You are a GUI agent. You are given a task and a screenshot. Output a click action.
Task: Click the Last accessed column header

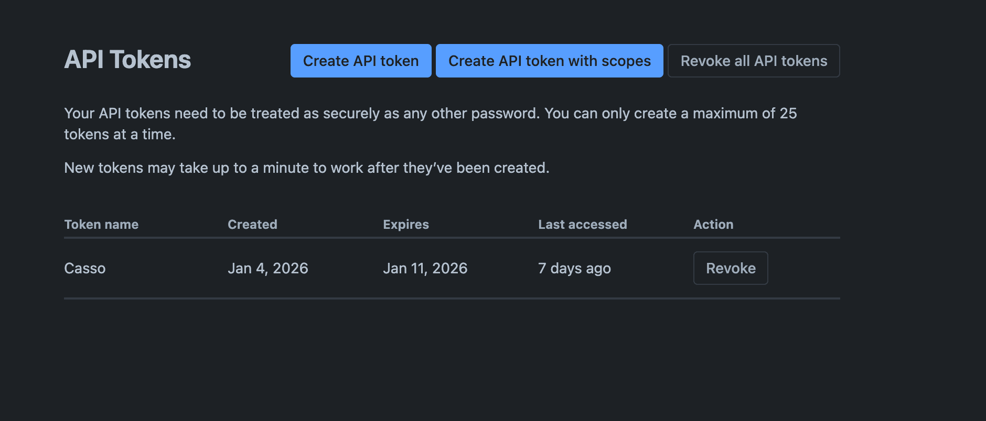(582, 224)
